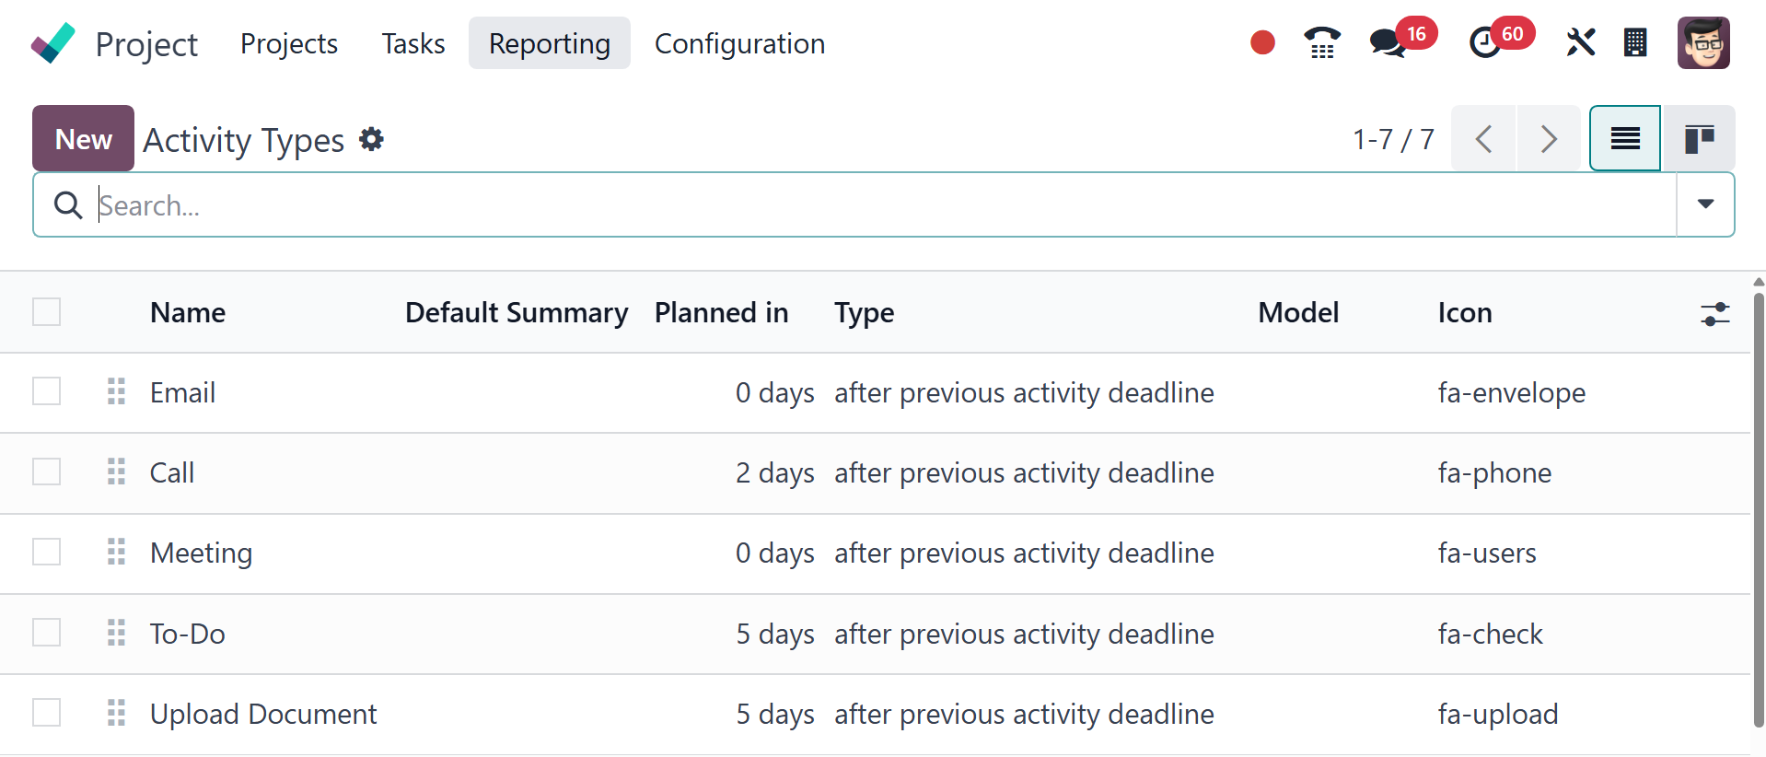Switch to the kanban view
The height and width of the screenshot is (757, 1766).
tap(1699, 139)
